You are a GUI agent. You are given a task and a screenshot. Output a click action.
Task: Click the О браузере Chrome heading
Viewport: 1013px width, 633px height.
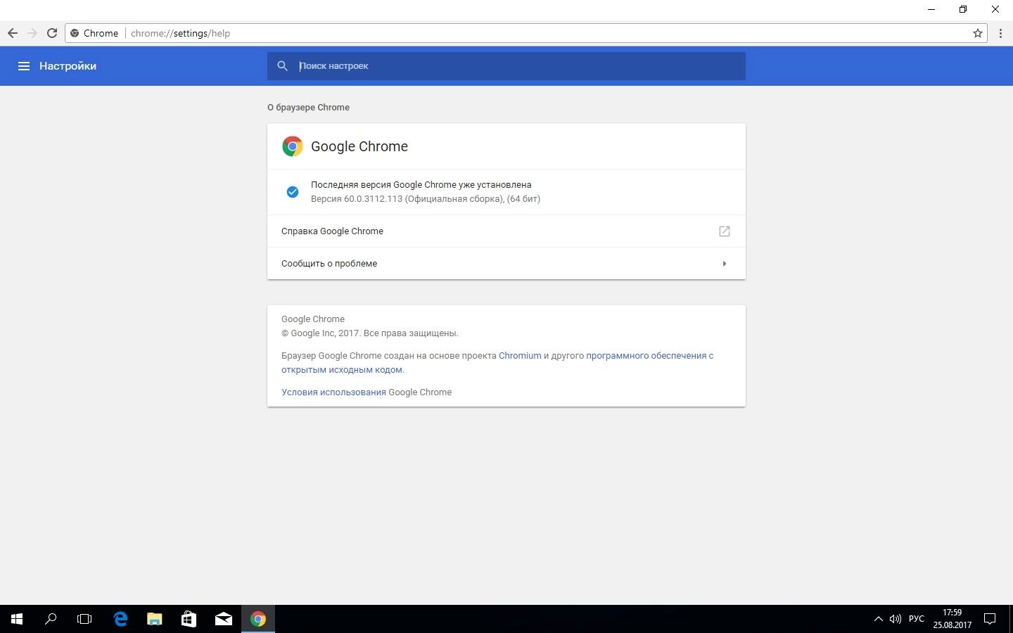click(x=308, y=108)
